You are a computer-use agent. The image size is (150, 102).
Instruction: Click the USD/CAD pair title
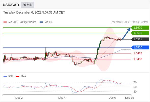tap(11, 5)
